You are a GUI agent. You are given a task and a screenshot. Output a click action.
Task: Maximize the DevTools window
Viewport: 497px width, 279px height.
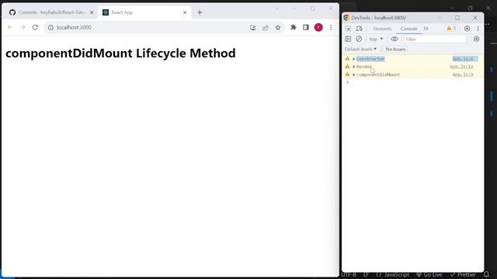[x=457, y=18]
